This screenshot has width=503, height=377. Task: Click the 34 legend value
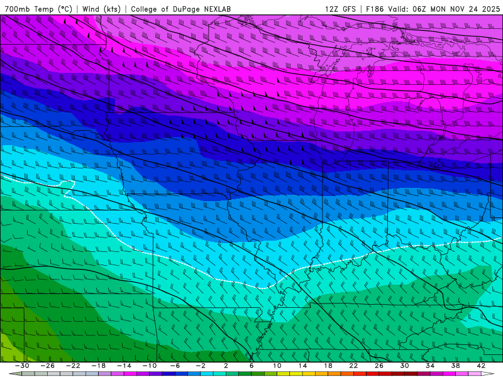click(x=430, y=366)
